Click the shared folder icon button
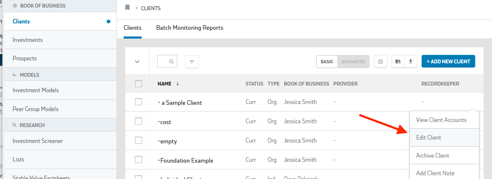 (398, 62)
